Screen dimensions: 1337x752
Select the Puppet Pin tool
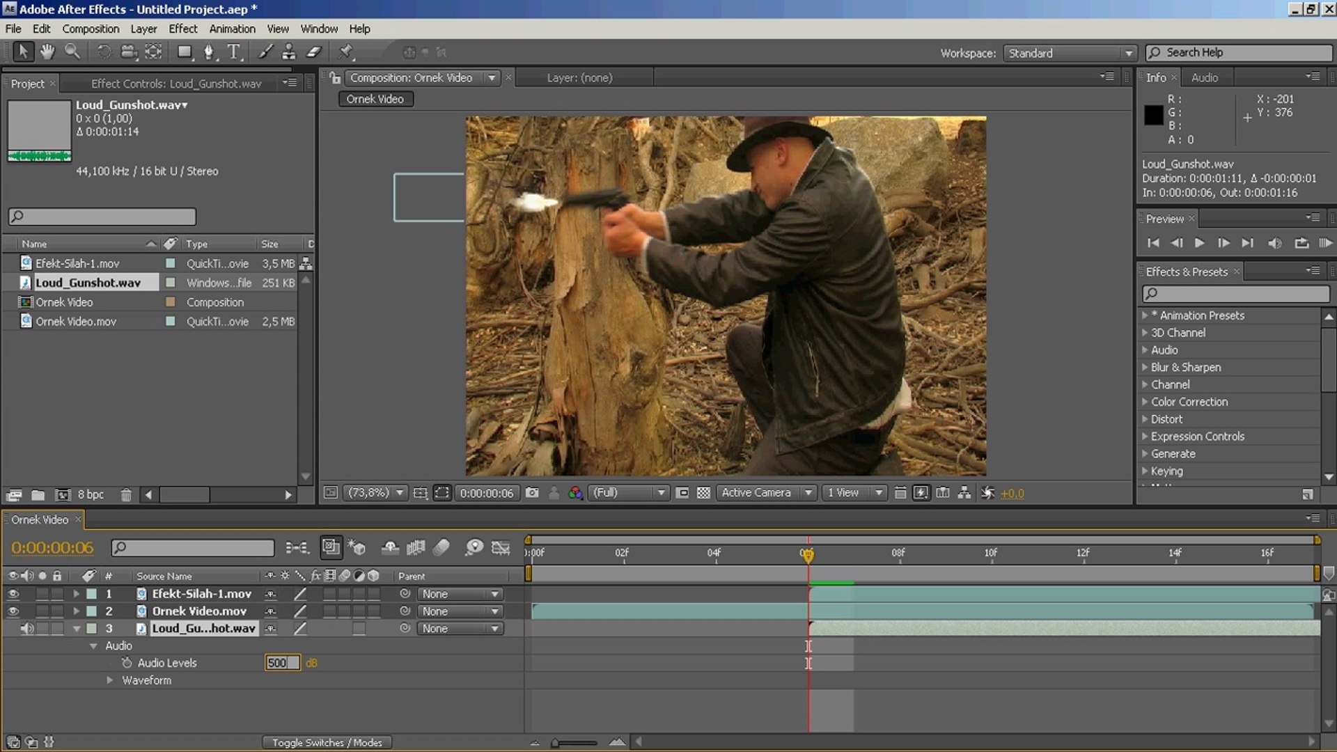click(x=345, y=52)
